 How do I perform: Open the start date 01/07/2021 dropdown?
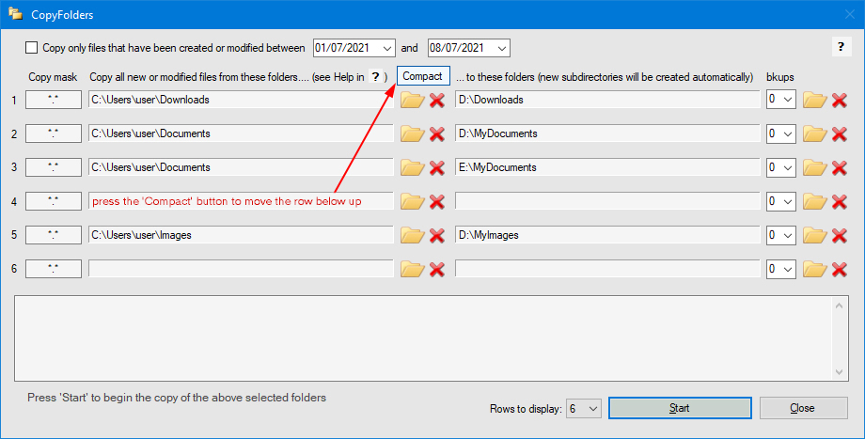pos(385,48)
